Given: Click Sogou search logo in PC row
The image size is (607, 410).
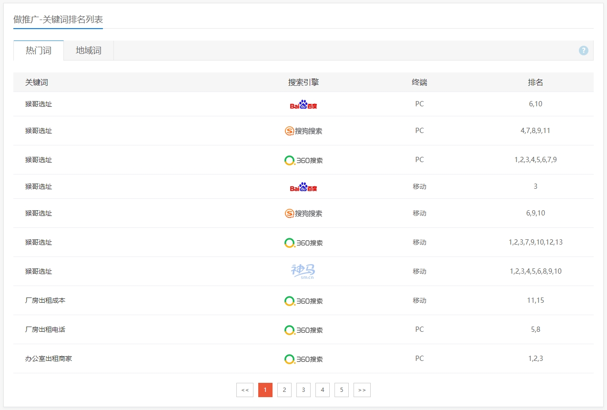Looking at the screenshot, I should pos(303,131).
